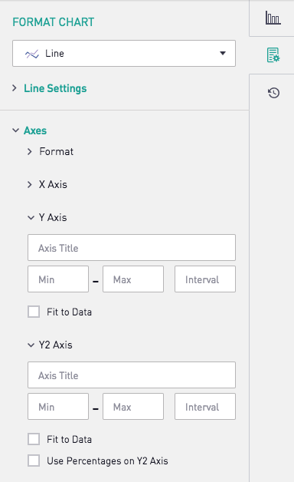Screen dimensions: 294x482
Task: Open the Line chart type dropdown
Action: (124, 53)
